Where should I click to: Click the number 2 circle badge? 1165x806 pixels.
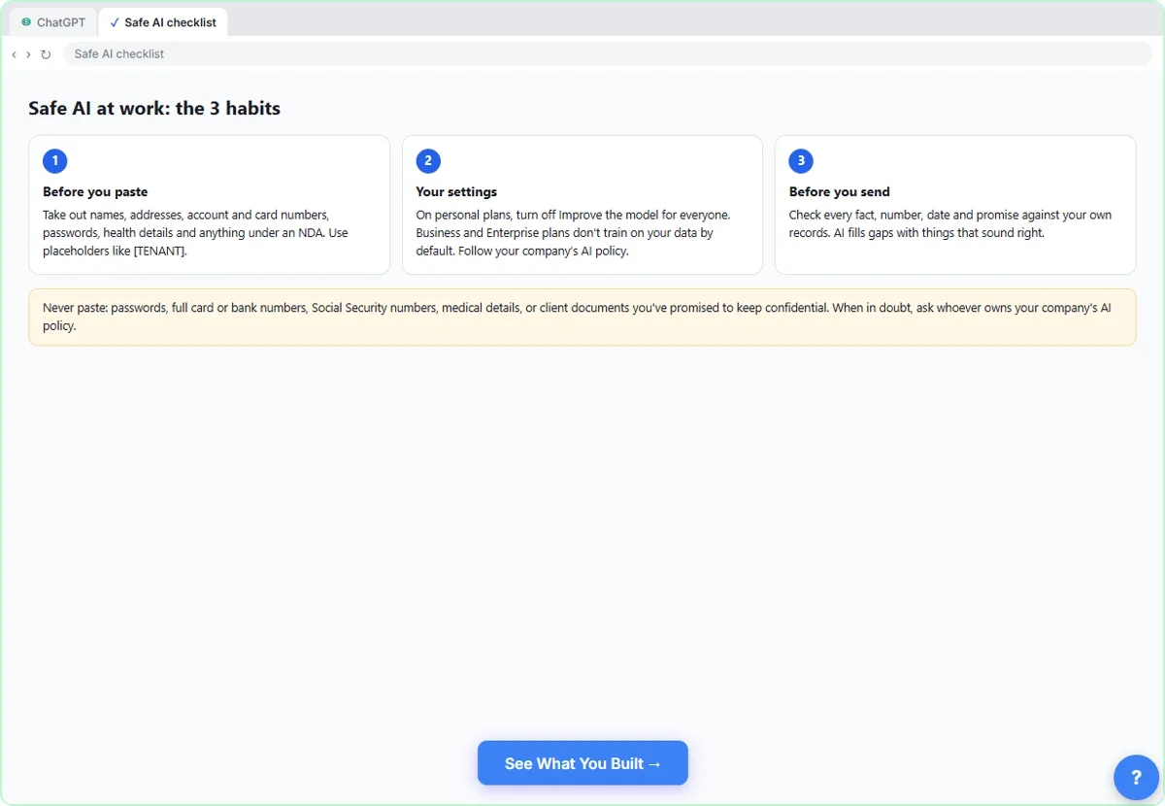428,161
